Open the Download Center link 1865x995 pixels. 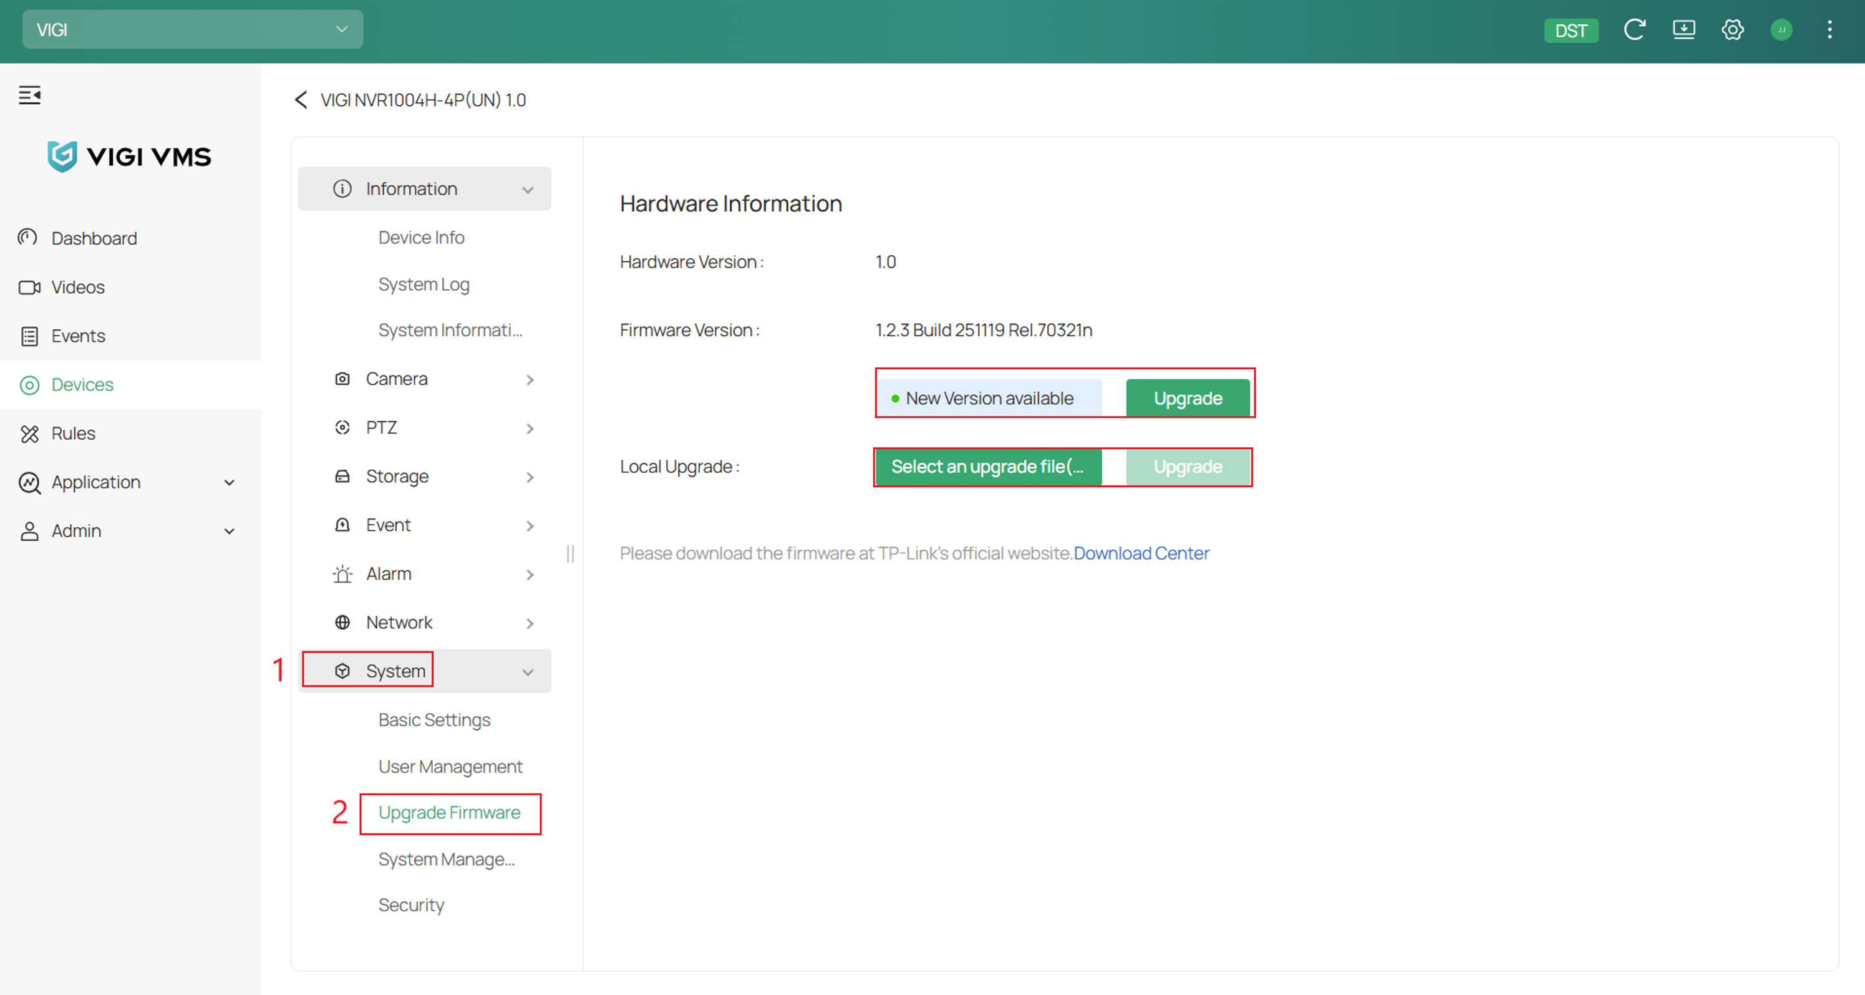tap(1141, 553)
